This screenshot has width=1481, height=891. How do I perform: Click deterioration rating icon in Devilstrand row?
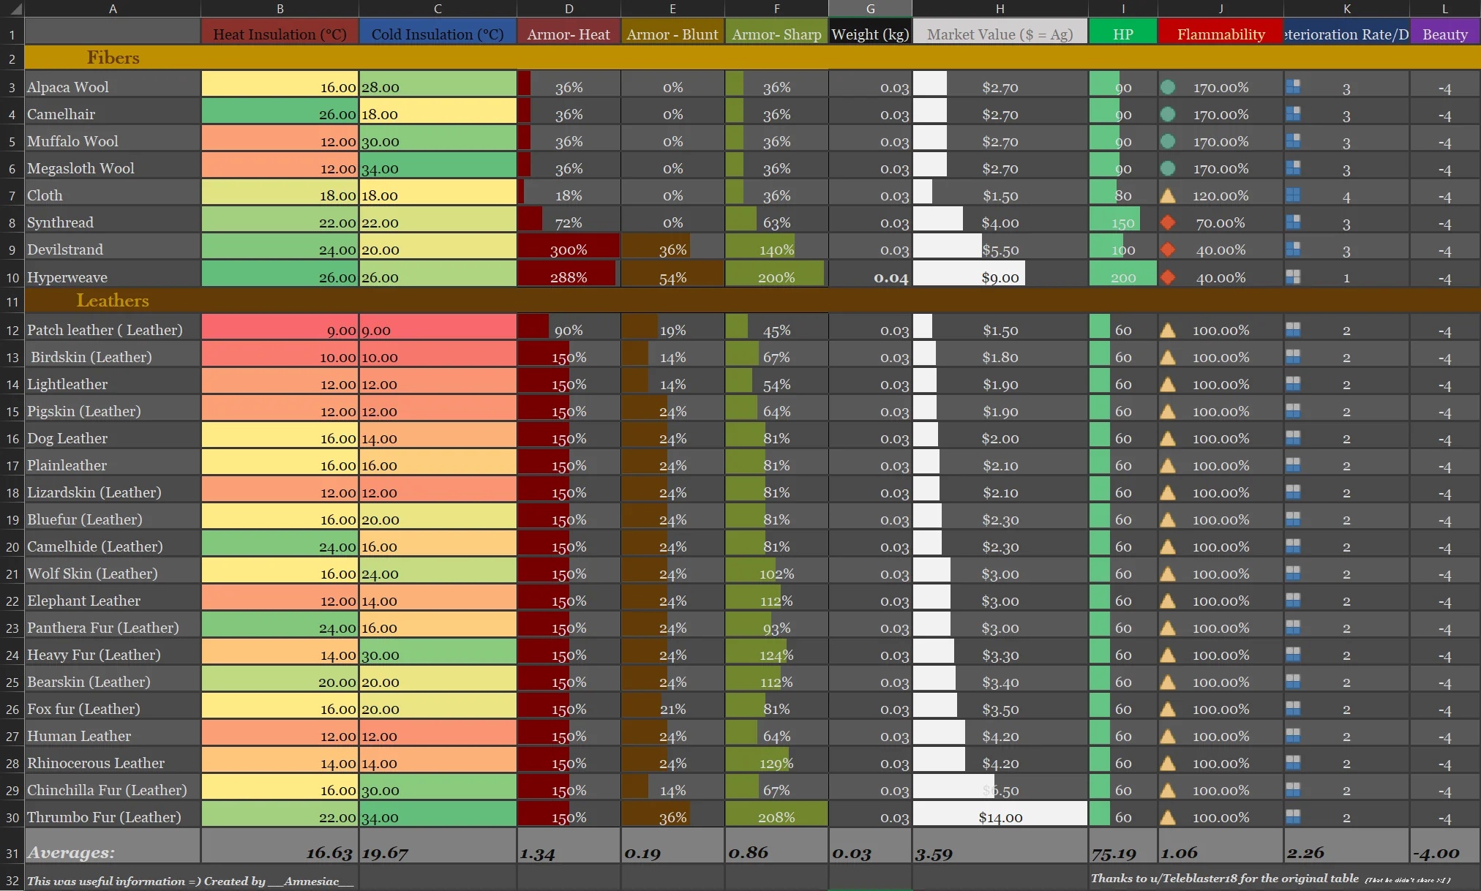pos(1293,249)
